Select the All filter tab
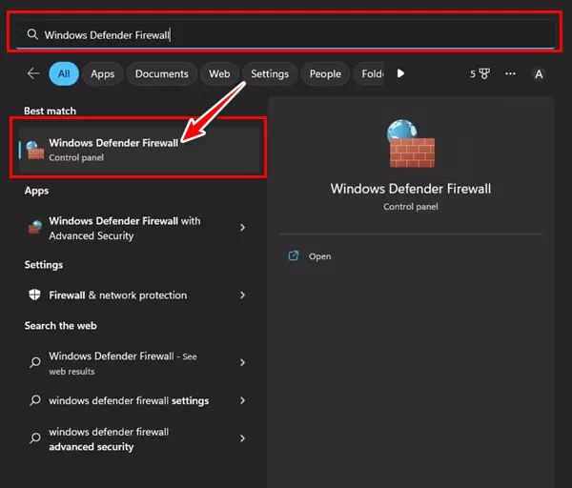Screen dimensions: 572x488 [64, 73]
